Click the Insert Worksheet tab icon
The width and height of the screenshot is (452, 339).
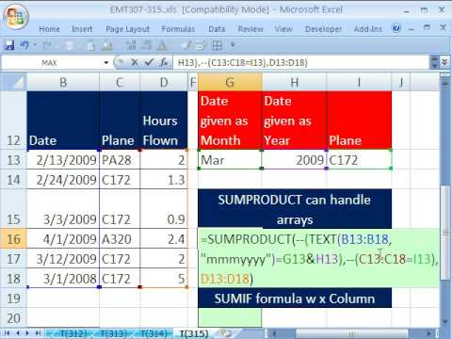224,333
